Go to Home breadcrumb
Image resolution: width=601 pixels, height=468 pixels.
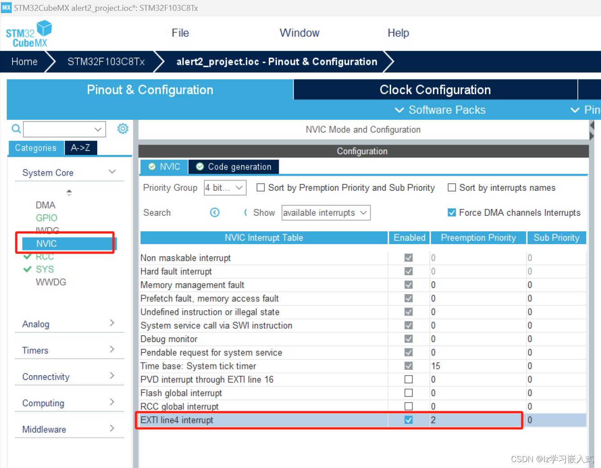pos(24,62)
